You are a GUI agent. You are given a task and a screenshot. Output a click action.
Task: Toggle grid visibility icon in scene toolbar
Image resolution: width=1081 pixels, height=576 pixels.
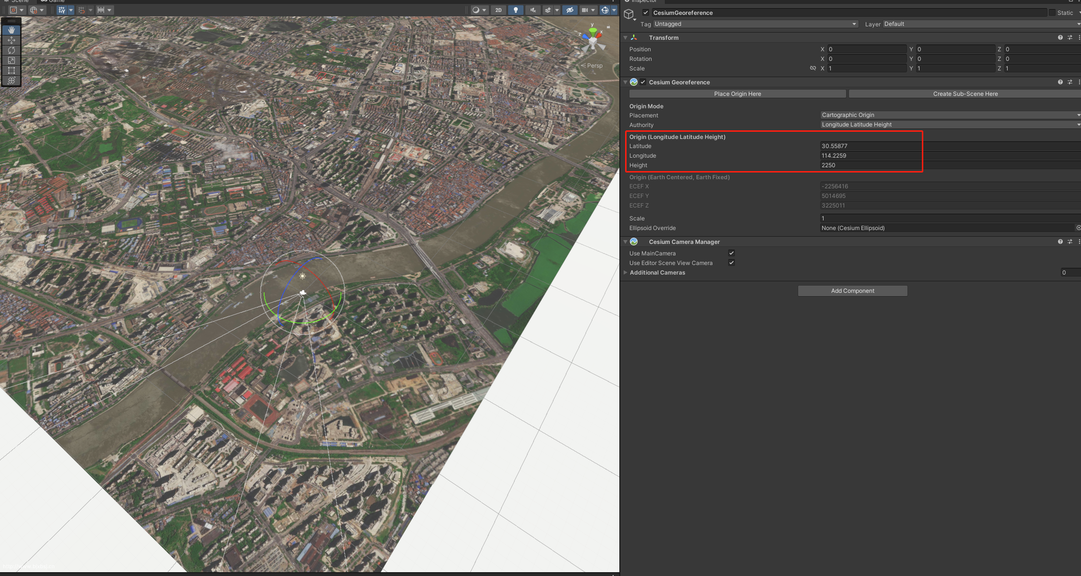[x=62, y=10]
